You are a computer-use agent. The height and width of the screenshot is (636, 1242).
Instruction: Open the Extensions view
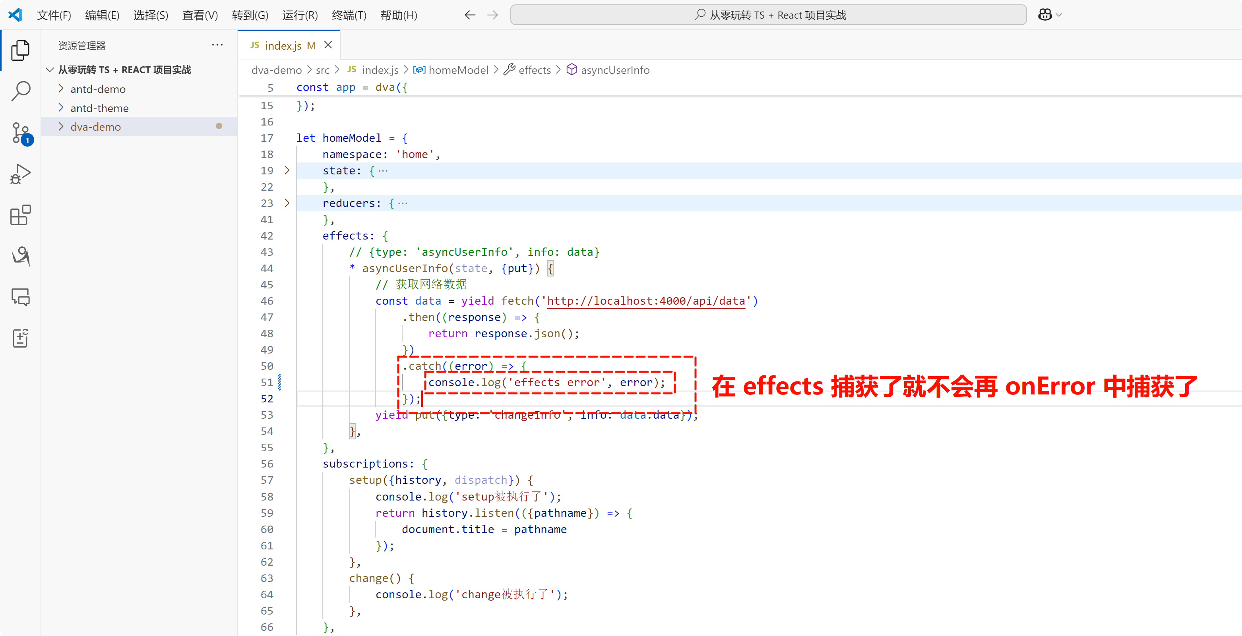click(x=20, y=215)
